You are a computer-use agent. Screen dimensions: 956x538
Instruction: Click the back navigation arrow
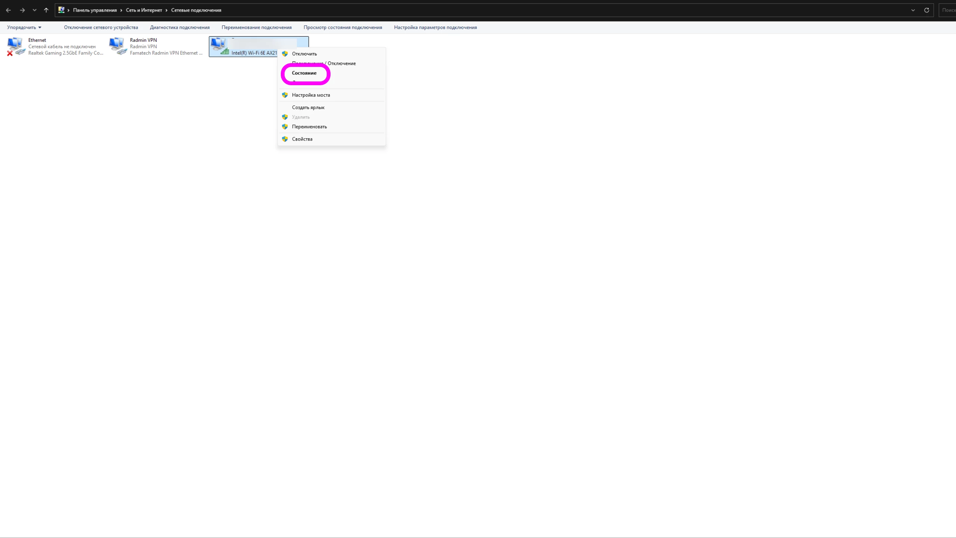click(8, 10)
